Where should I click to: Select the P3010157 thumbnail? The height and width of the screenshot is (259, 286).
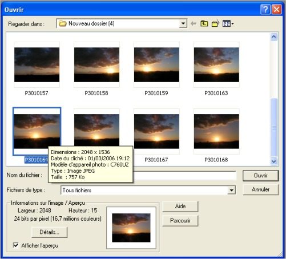(37, 64)
